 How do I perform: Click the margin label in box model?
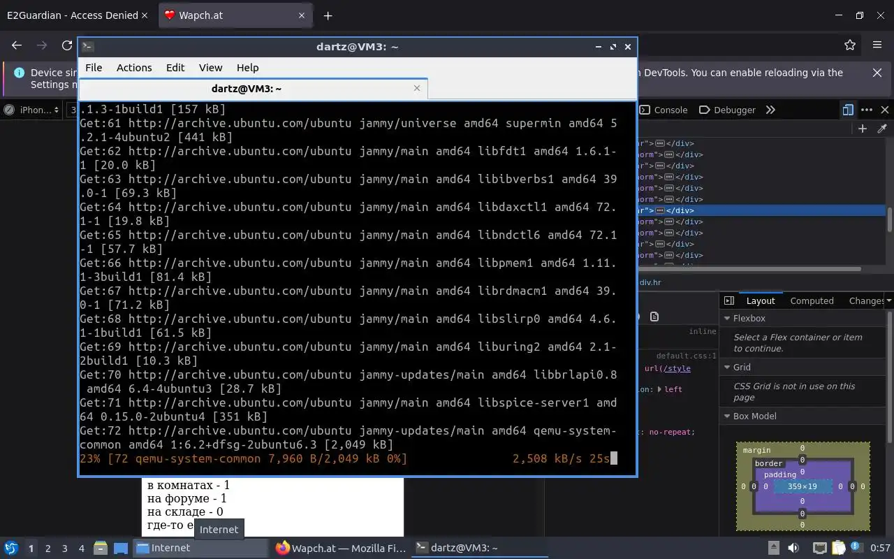pyautogui.click(x=757, y=450)
